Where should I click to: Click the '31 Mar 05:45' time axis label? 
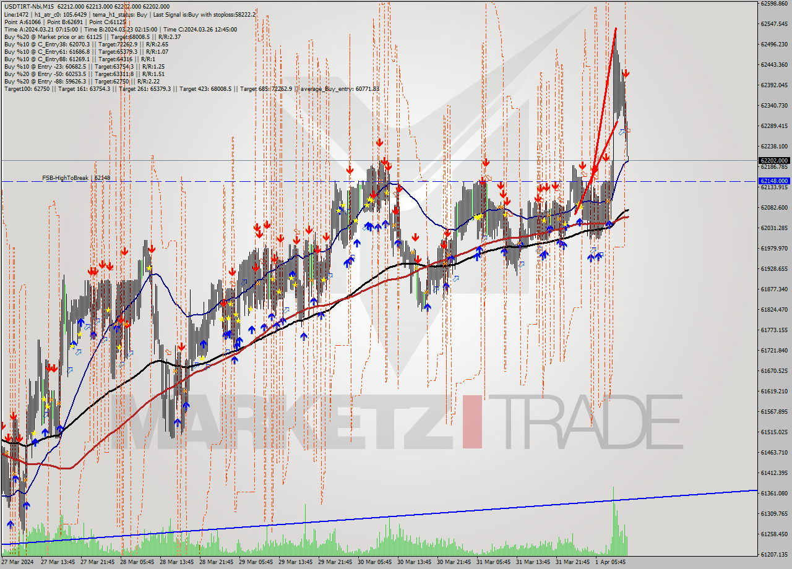[x=493, y=563]
